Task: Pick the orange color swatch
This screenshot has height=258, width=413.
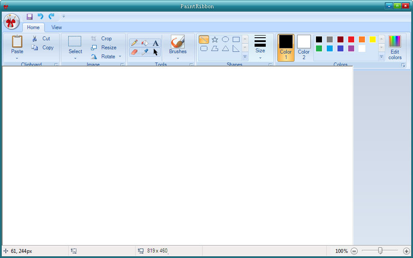Action: pos(362,39)
